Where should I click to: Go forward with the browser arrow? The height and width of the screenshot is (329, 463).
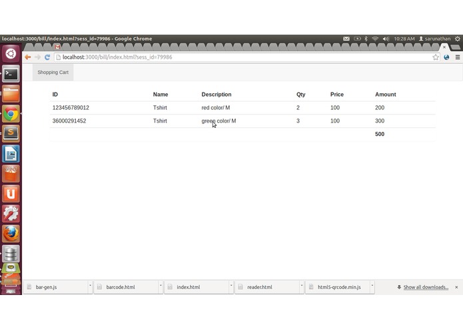37,57
